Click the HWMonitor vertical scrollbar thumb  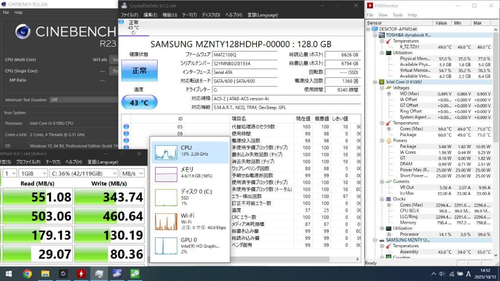[x=496, y=87]
